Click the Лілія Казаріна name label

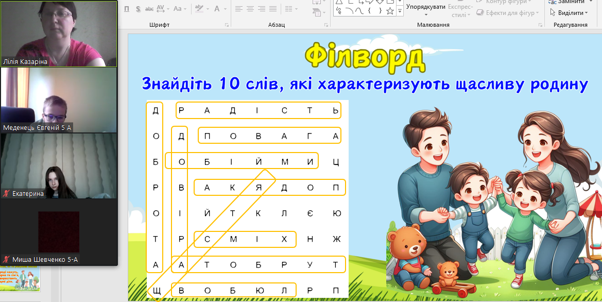pyautogui.click(x=25, y=61)
